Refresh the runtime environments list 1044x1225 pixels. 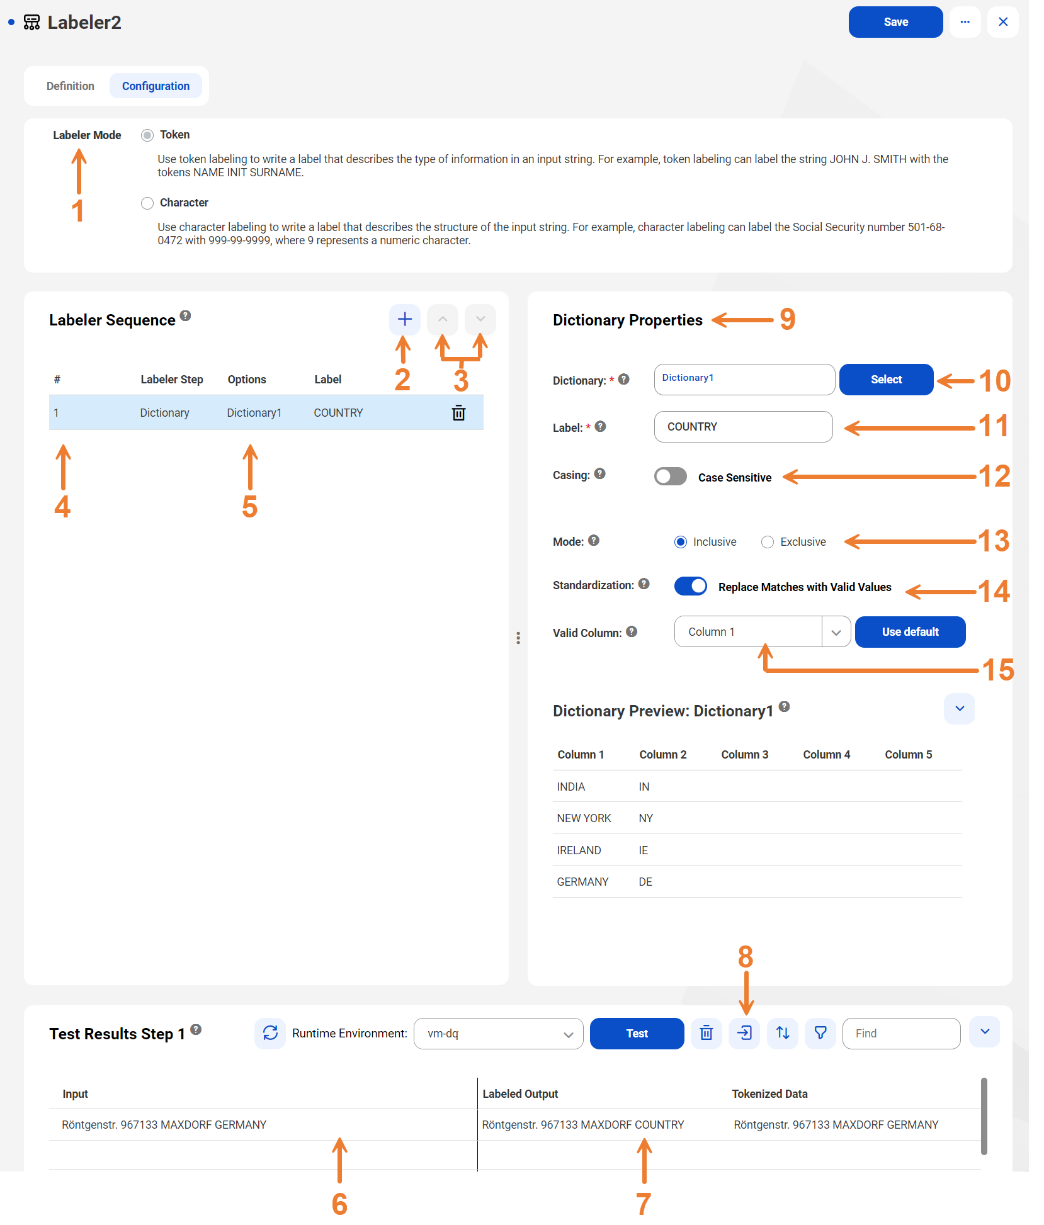(270, 1033)
